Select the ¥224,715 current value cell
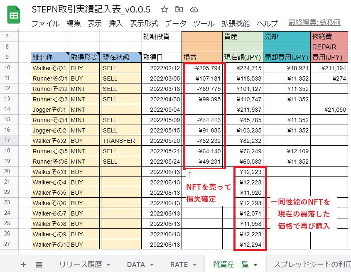The image size is (351, 272). 243,68
